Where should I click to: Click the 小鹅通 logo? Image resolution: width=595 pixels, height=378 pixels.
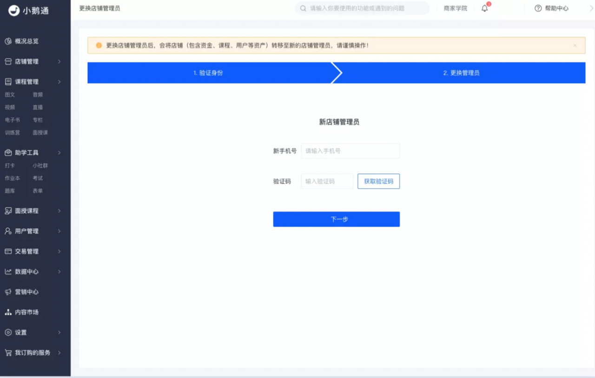tap(29, 10)
